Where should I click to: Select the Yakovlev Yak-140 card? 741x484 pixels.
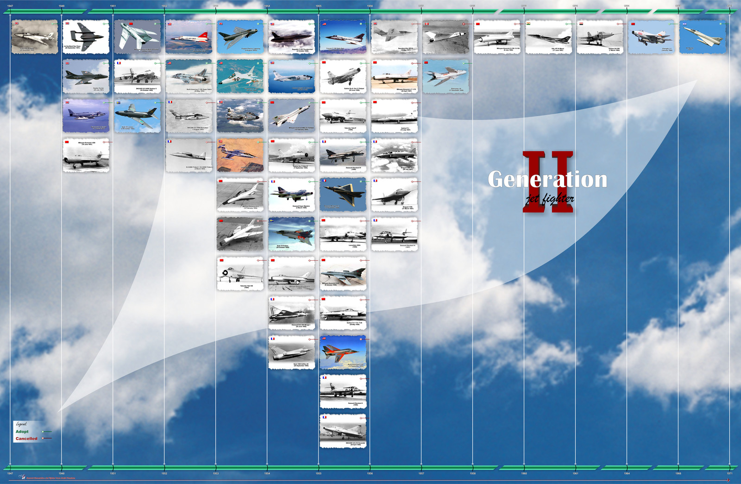pyautogui.click(x=240, y=274)
